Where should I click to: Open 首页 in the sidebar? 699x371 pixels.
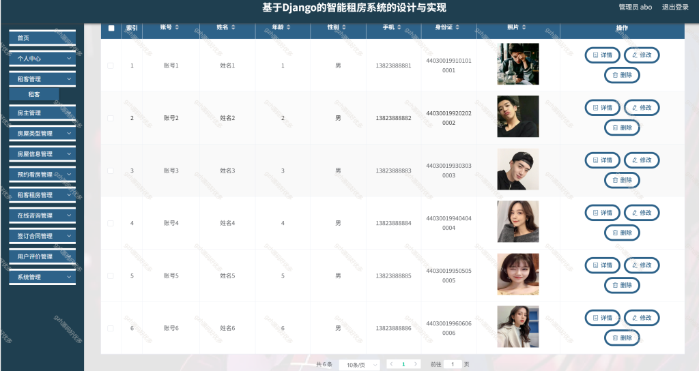(x=42, y=38)
